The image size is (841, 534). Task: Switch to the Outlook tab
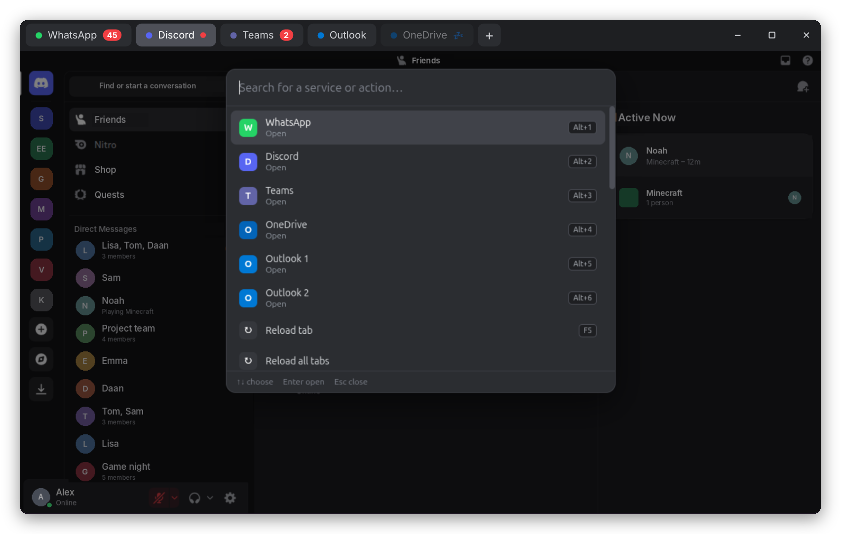click(342, 35)
